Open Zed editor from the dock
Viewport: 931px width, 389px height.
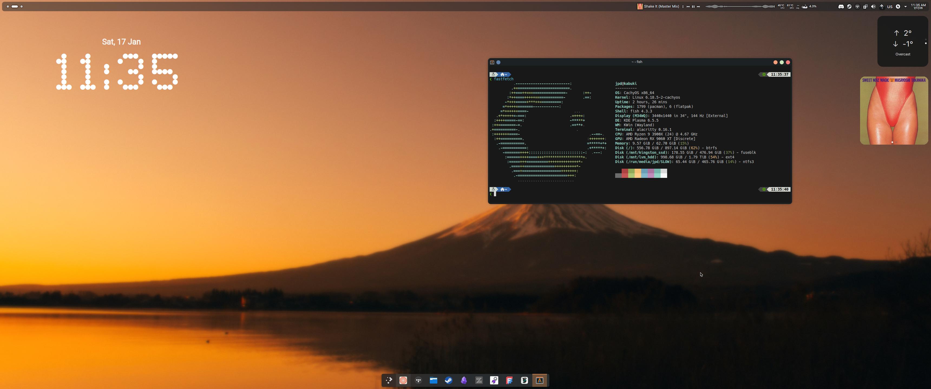click(479, 380)
